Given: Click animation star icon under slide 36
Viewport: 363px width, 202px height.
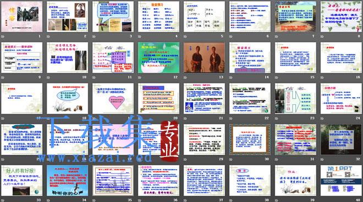Looking at the screenshot, I should pos(140,200).
